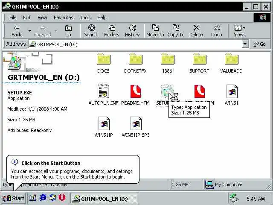Click the Go button
Screen dimensions: 273x205
260,44
